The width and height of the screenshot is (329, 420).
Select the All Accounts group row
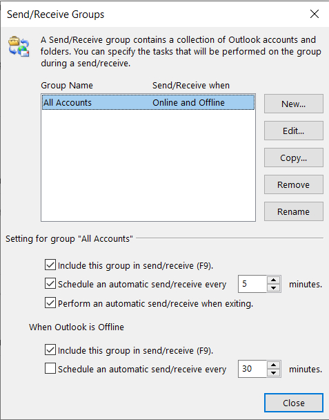pos(148,102)
